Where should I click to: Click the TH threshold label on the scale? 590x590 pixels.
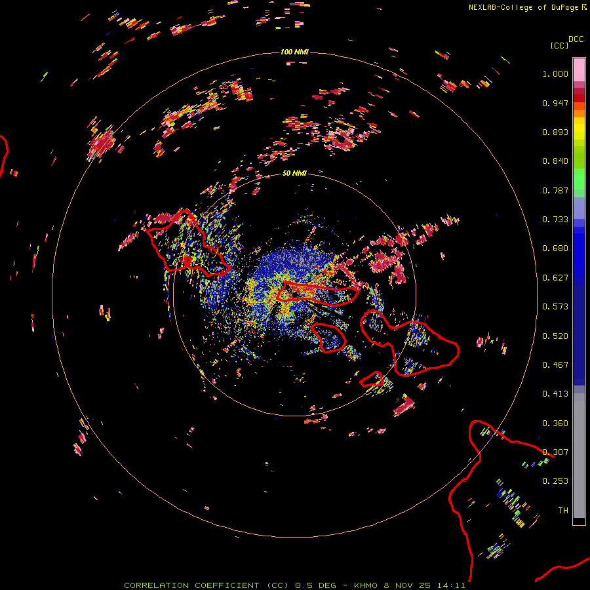tap(563, 511)
